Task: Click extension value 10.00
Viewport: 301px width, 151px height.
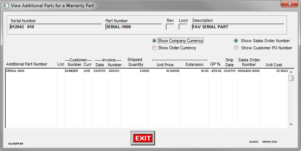Action: [205, 71]
